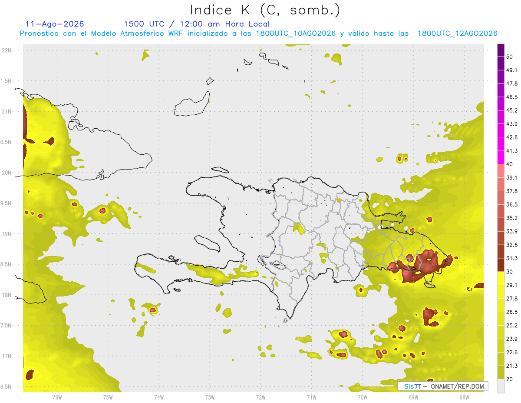Viewport: 521px width, 403px height.
Task: Click the colorbar value '39.1'
Action: [512, 178]
